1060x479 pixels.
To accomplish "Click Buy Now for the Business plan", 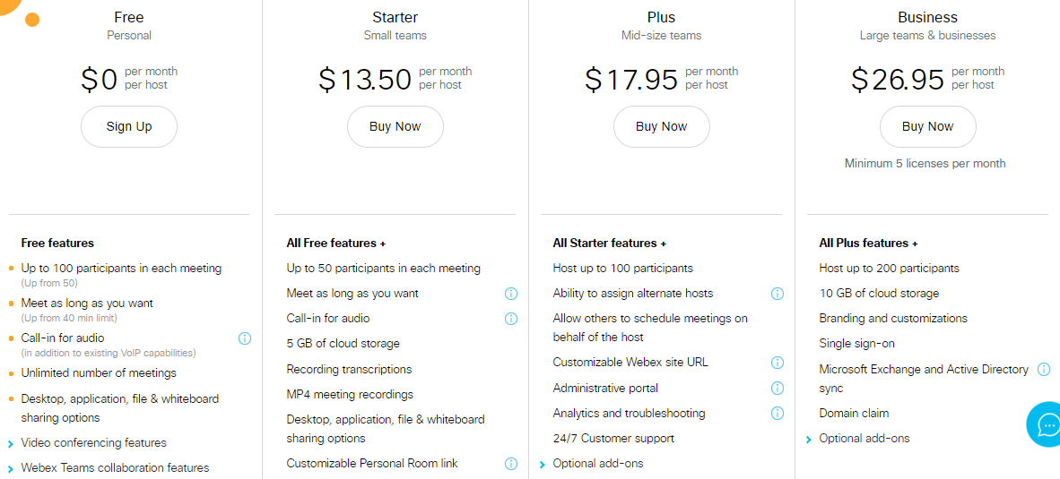I will 927,126.
